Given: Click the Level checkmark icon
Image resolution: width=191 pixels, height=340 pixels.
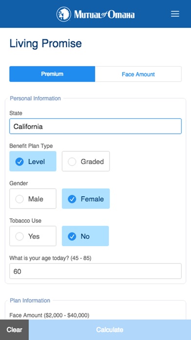Looking at the screenshot, I should coord(19,162).
